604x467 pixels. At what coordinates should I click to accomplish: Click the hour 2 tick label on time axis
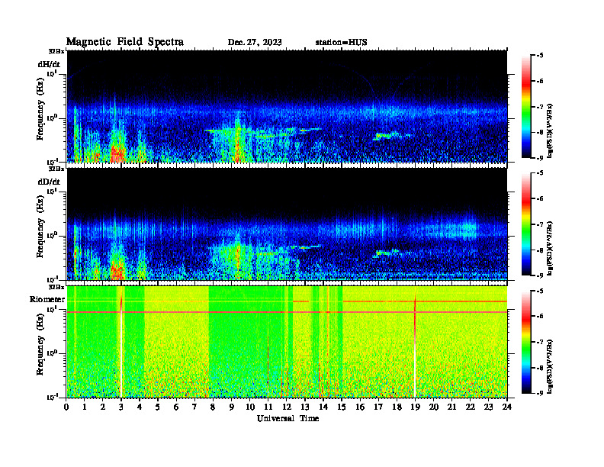[103, 407]
